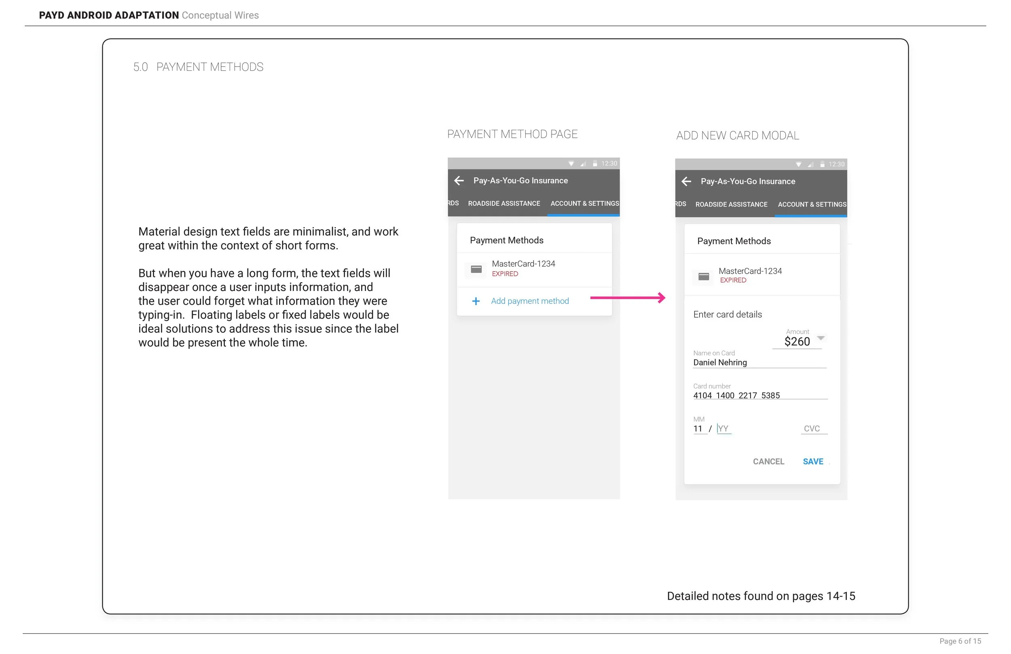Click Pay-As-You-Go Insurance title in right phone
The image size is (1011, 654).
[x=748, y=181]
